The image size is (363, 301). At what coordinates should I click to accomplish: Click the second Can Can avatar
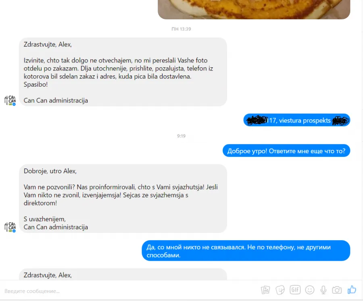click(x=10, y=227)
